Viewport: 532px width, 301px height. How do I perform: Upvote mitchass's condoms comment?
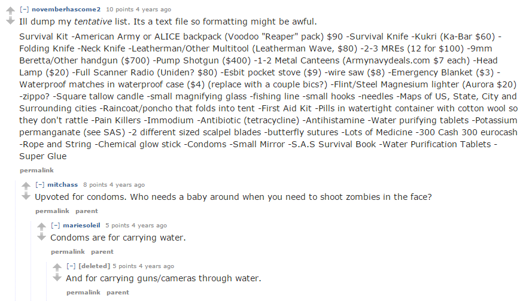click(x=26, y=186)
